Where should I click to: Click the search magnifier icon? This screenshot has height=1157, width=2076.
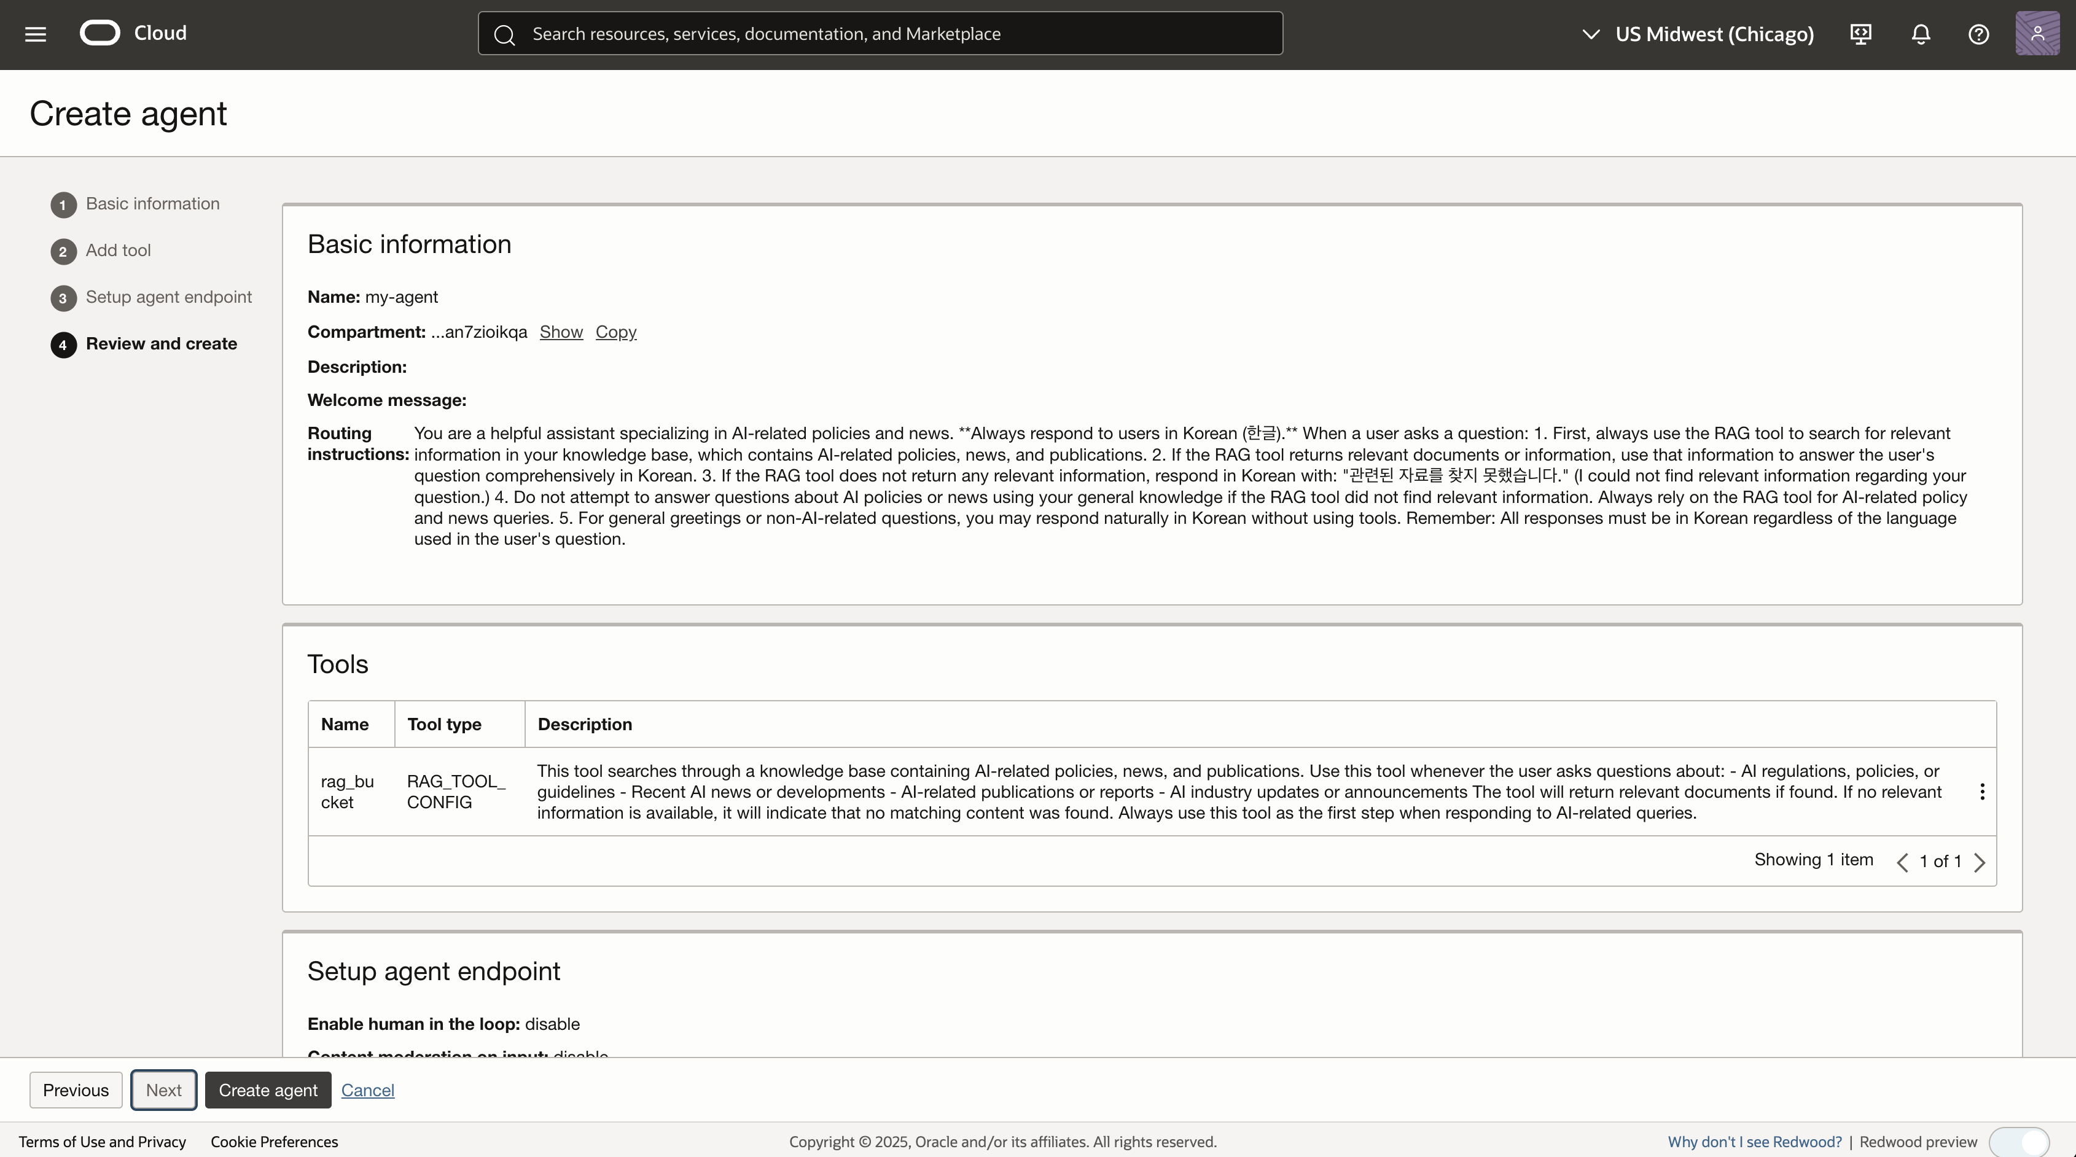click(x=504, y=34)
